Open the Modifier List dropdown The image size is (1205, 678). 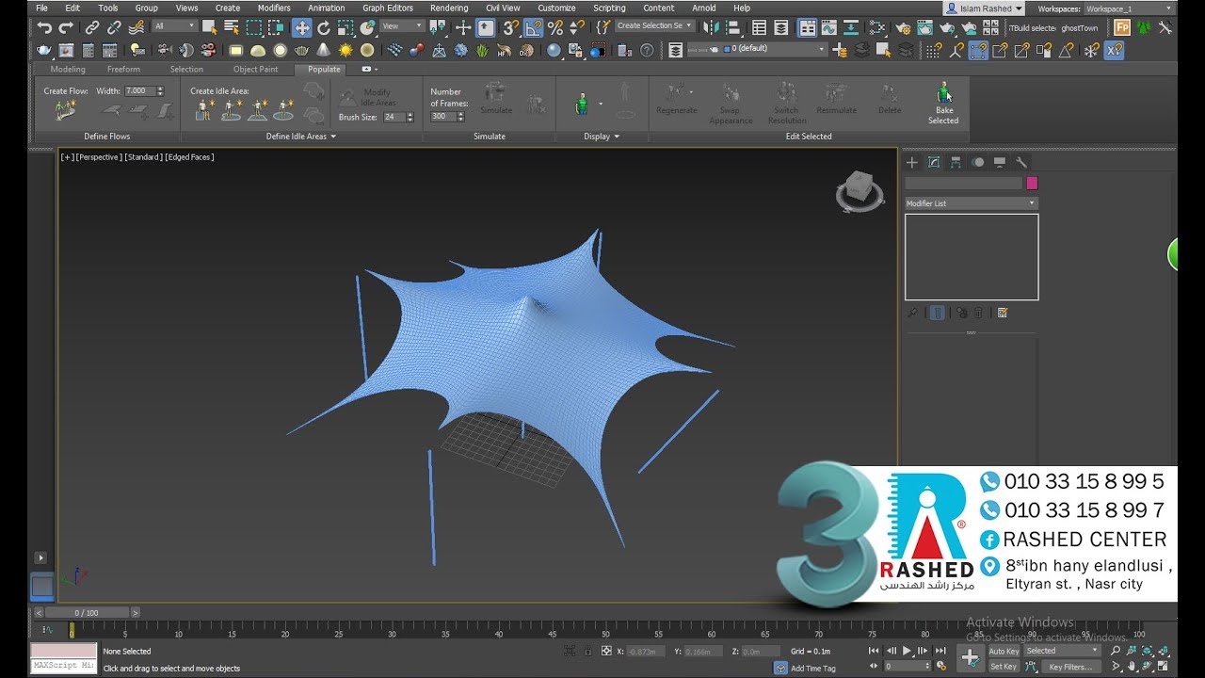(x=972, y=203)
